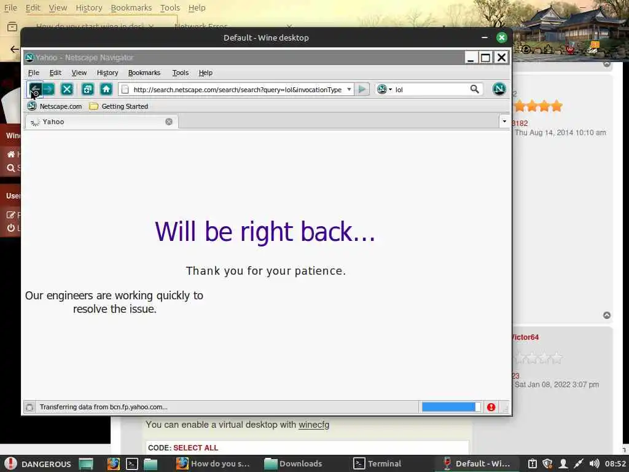Click 'Thu Aug 14, 2014 10:10 am' date text
Image resolution: width=629 pixels, height=472 pixels.
click(560, 133)
